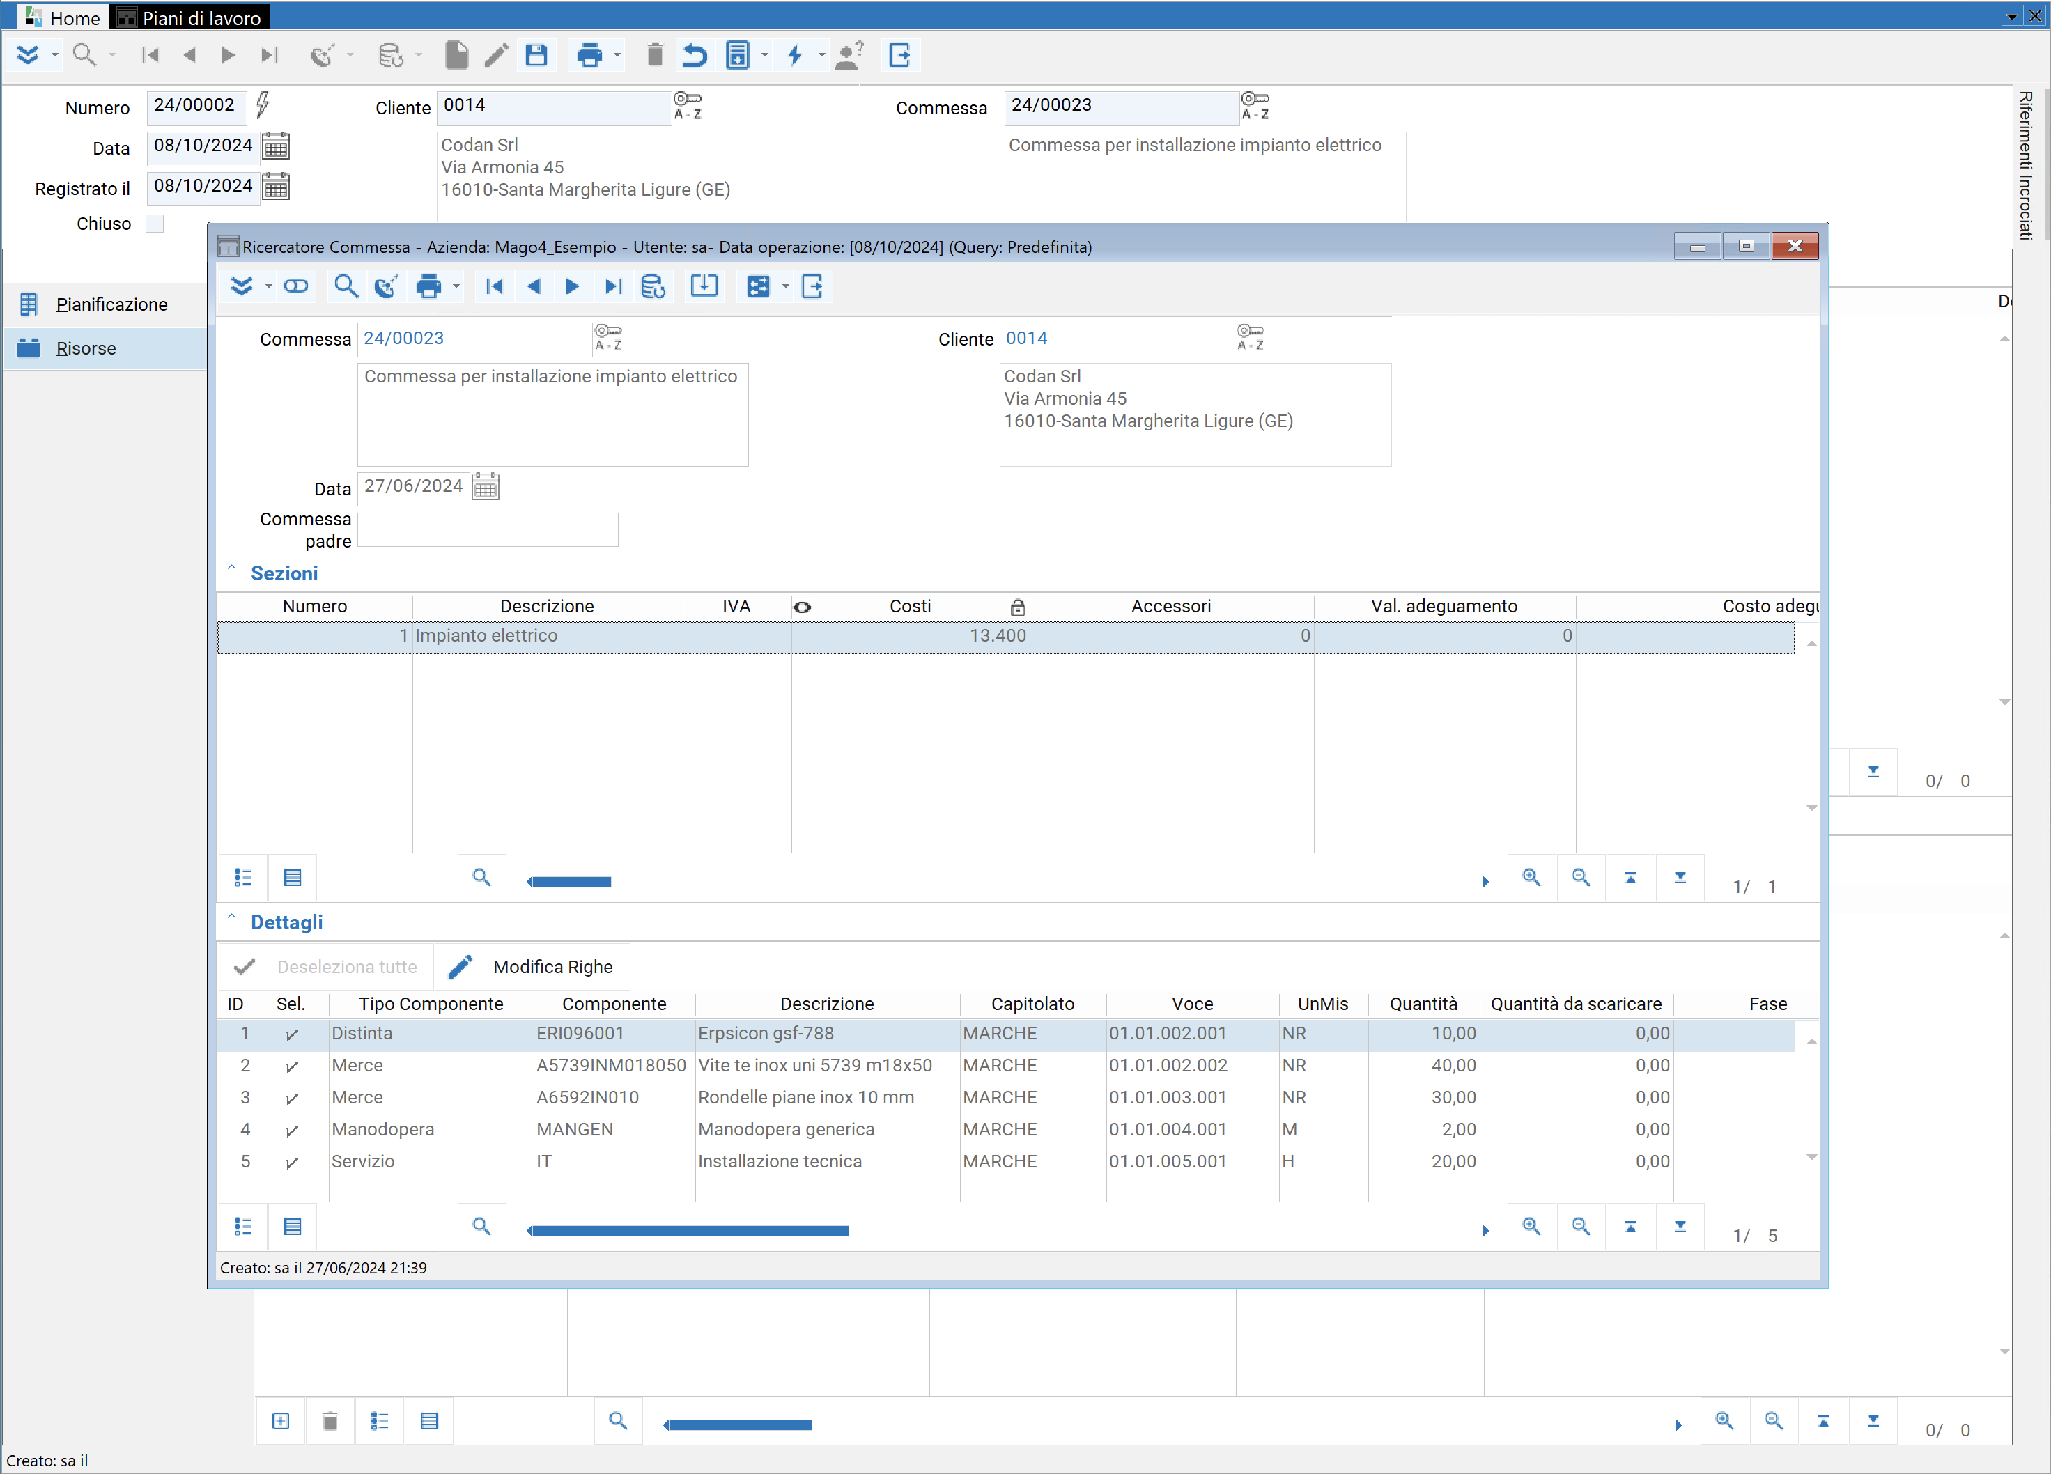The height and width of the screenshot is (1474, 2051).
Task: Open calendar picker for Data field
Action: 276,146
